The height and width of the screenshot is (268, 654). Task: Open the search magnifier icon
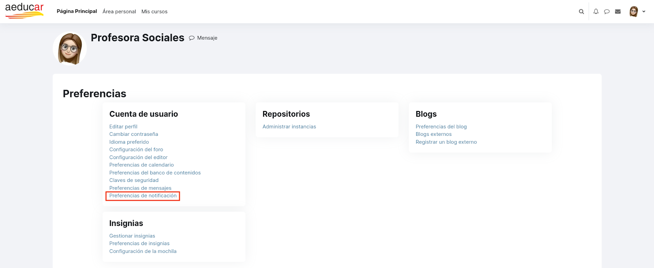(x=581, y=11)
